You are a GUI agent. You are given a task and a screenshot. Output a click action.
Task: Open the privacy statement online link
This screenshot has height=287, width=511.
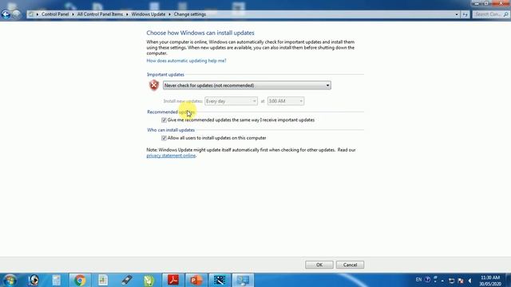(x=171, y=155)
